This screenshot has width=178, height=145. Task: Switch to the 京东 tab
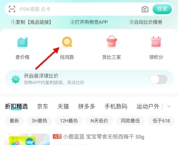coord(42,106)
